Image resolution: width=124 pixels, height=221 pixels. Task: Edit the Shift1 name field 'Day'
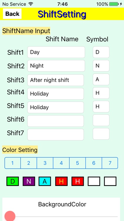(56, 52)
